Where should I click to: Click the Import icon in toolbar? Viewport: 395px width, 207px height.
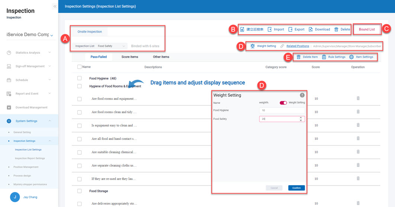(270, 29)
